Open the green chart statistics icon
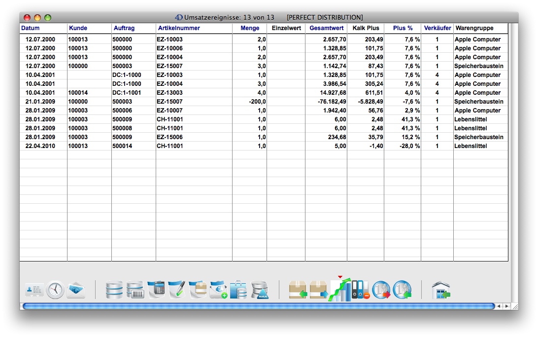538x337 pixels. click(x=340, y=290)
